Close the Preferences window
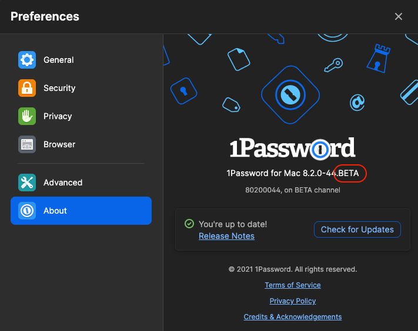 (399, 16)
